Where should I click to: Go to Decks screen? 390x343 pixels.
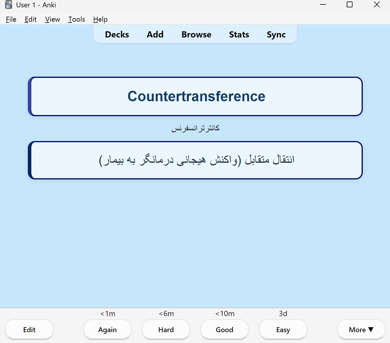tap(117, 35)
